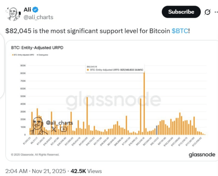
Task: Toggle the BTC Entity-Adjusted URPD legend item
Action: [x=23, y=55]
